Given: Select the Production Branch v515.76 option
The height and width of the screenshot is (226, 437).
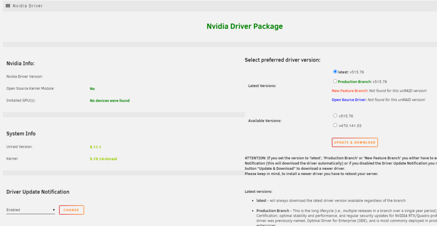Looking at the screenshot, I should (x=335, y=81).
